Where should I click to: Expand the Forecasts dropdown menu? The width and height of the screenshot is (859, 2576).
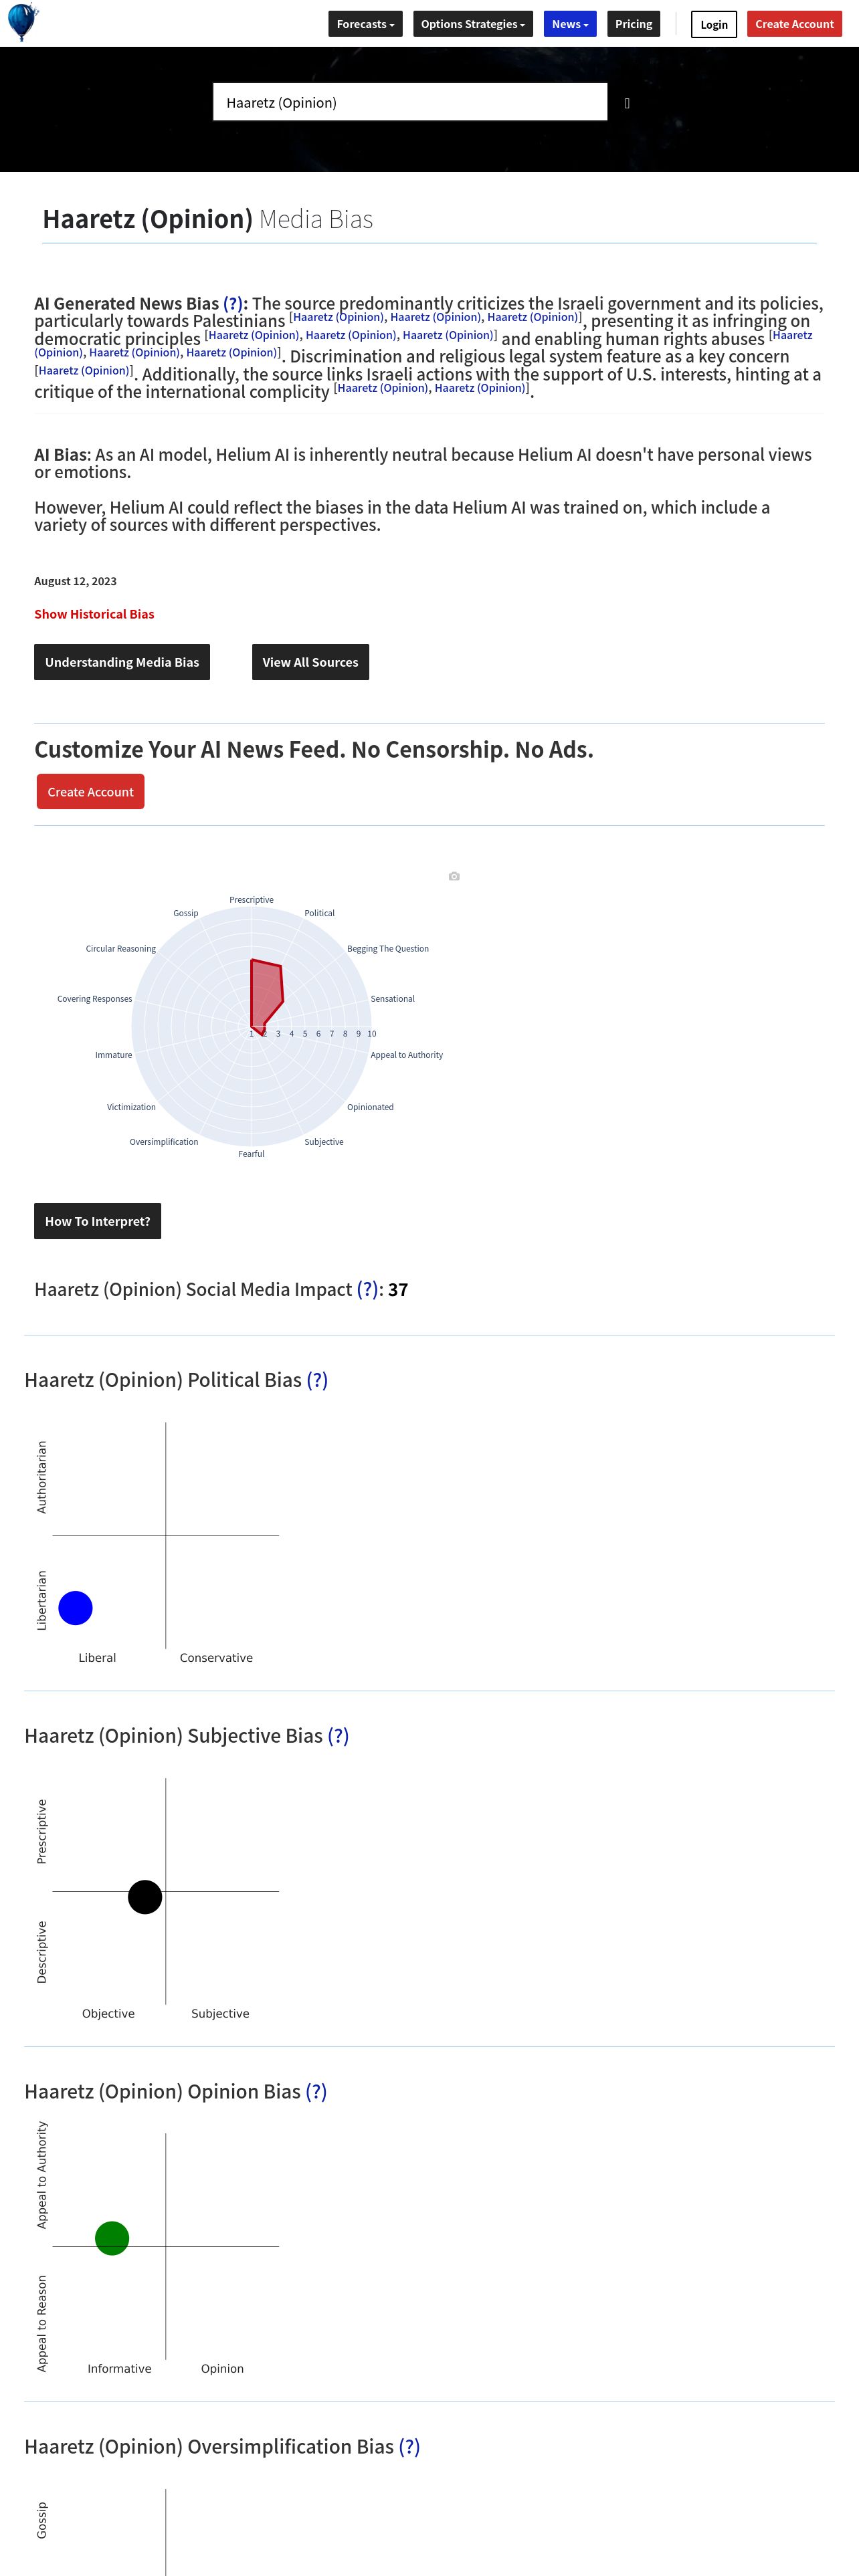pos(365,24)
